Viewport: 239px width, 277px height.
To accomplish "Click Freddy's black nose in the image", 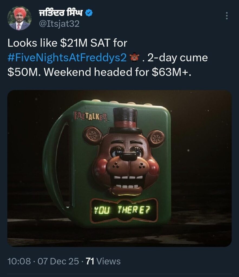I will [128, 156].
